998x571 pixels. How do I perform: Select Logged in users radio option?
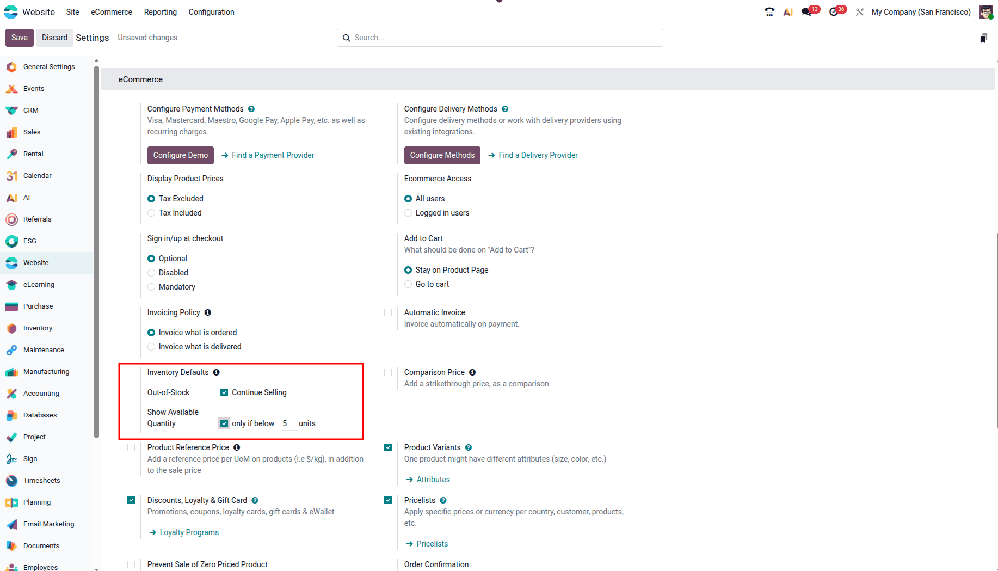click(408, 213)
